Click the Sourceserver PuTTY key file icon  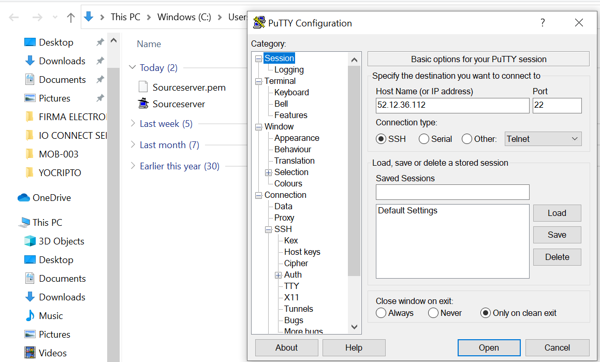(143, 104)
